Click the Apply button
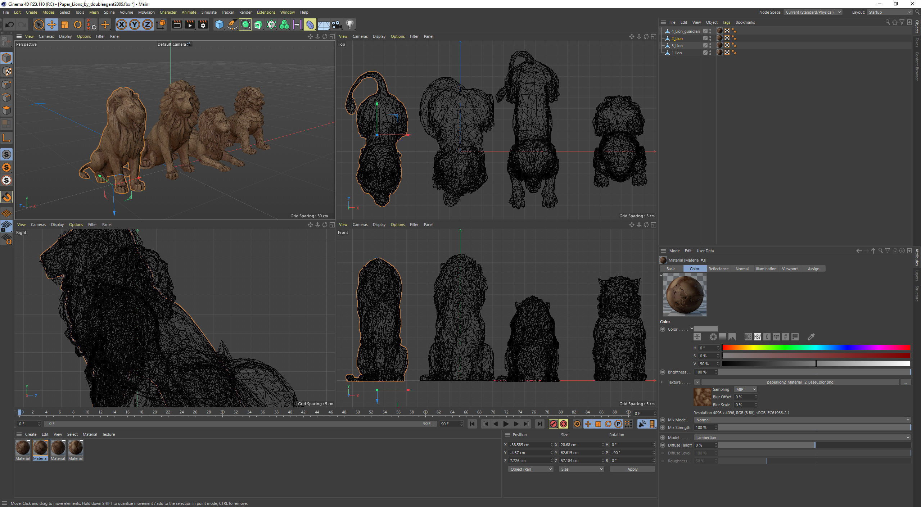 click(x=632, y=469)
